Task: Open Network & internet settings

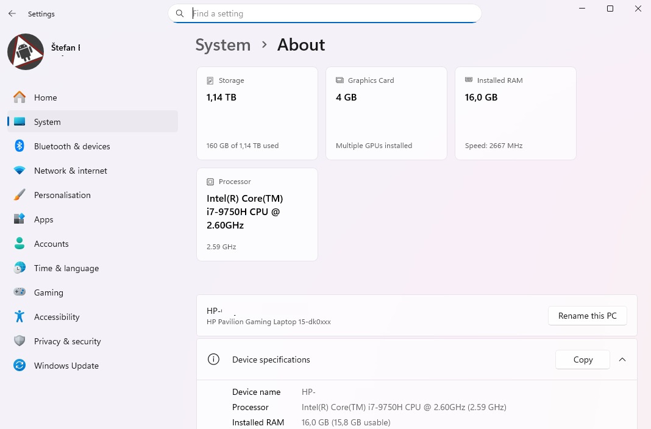Action: point(93,171)
